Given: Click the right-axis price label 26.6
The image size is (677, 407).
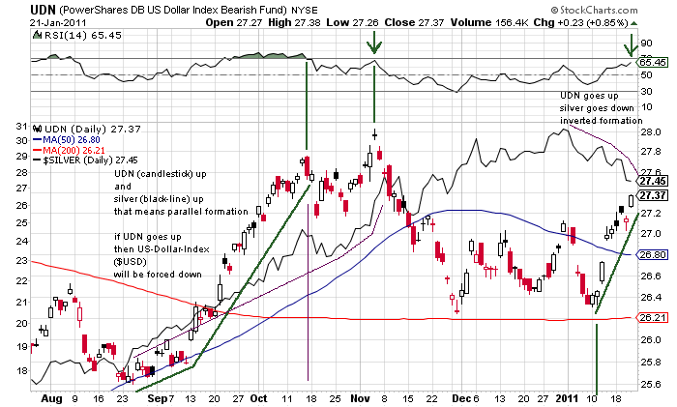Looking at the screenshot, I should point(651,276).
